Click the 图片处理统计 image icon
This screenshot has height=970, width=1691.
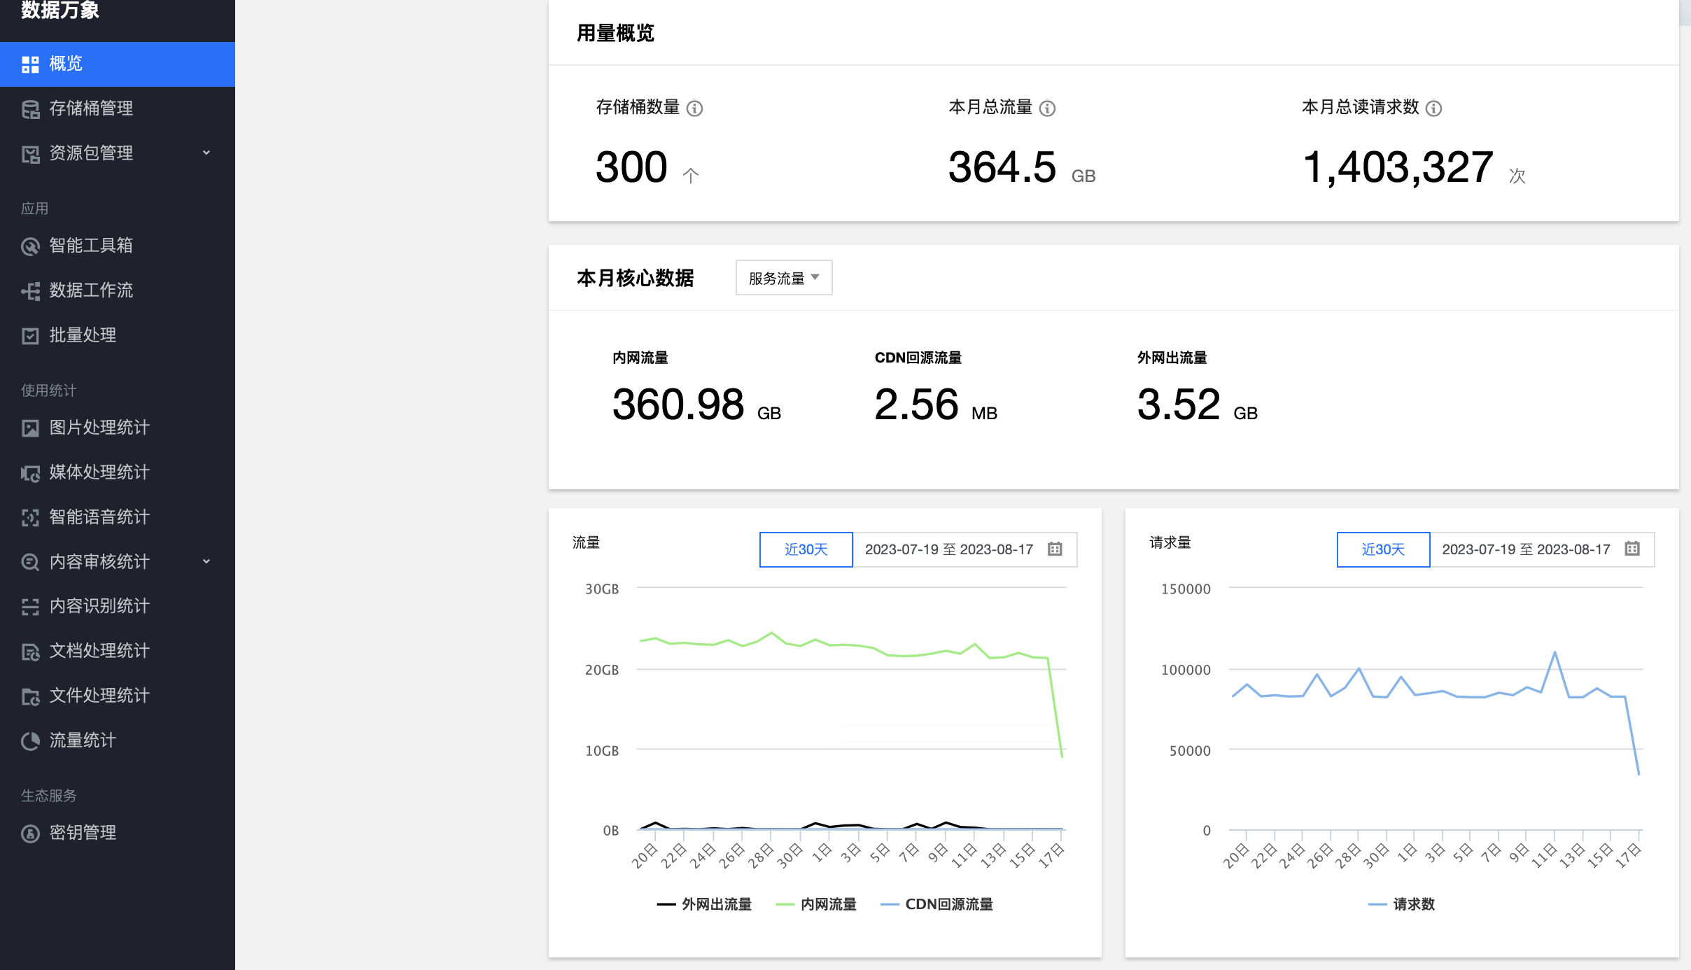(30, 428)
